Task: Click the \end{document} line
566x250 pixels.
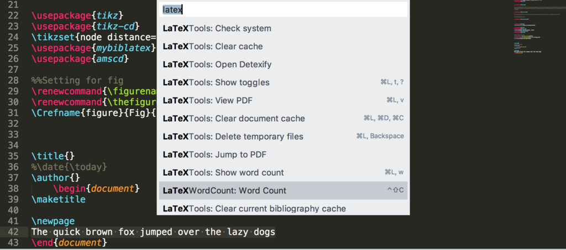Action: click(x=69, y=243)
